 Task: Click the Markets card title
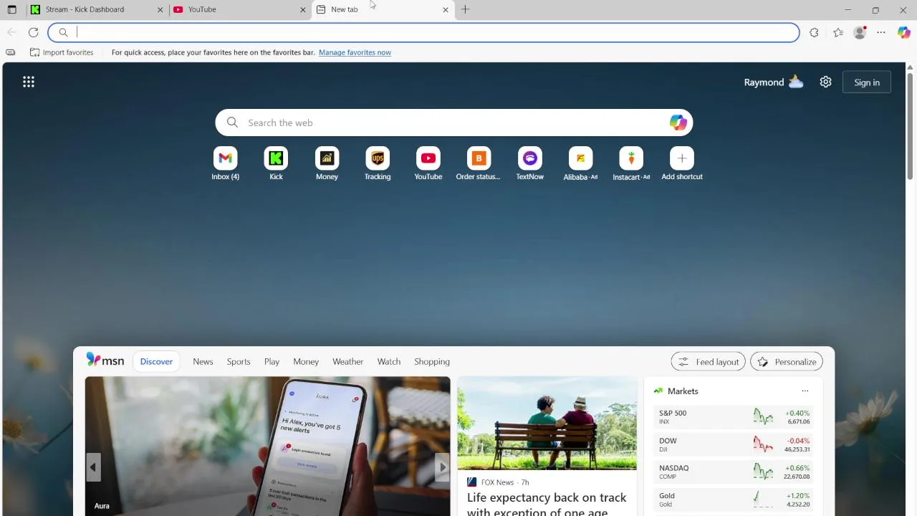(683, 391)
